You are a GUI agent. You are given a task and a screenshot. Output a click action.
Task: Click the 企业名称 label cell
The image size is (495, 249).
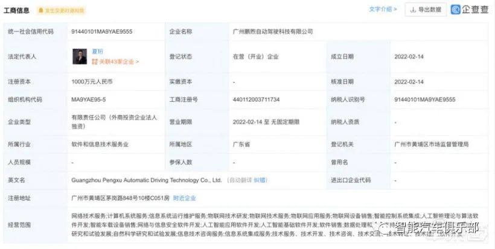197,31
